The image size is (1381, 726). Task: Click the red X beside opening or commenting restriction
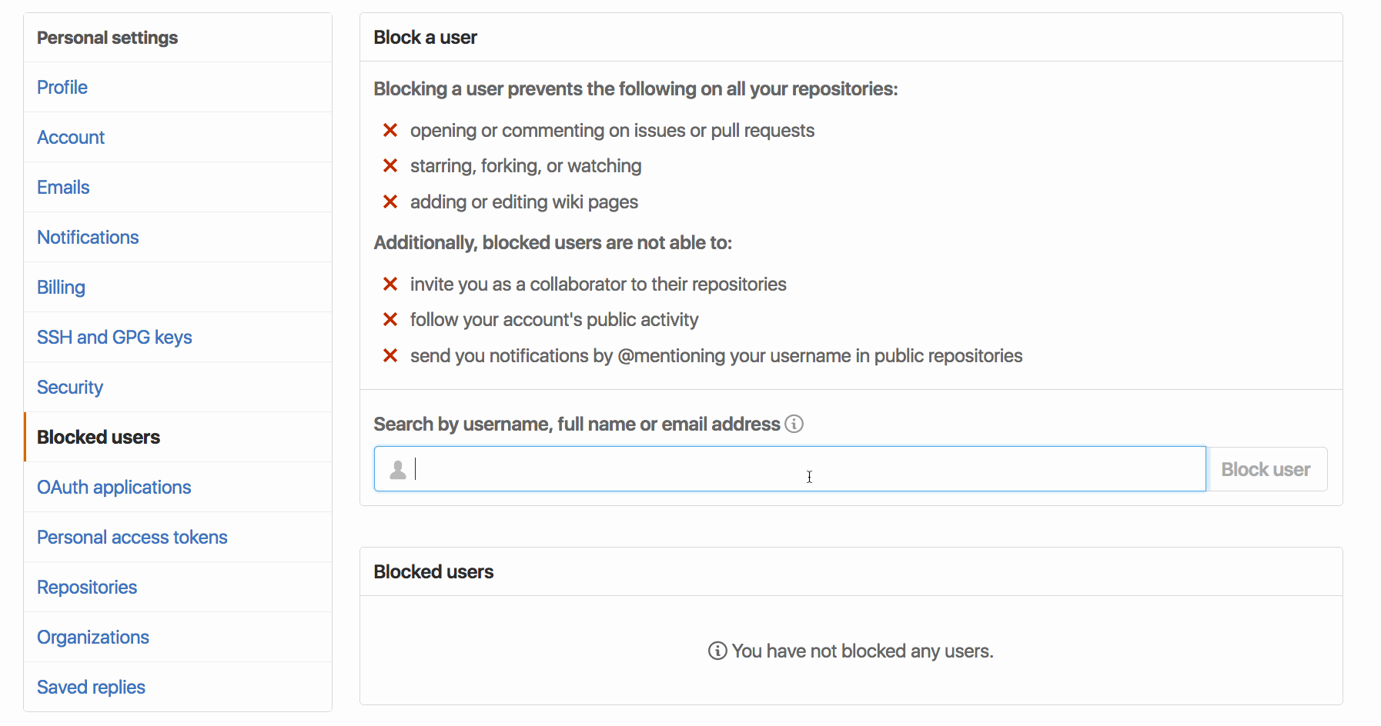coord(390,130)
